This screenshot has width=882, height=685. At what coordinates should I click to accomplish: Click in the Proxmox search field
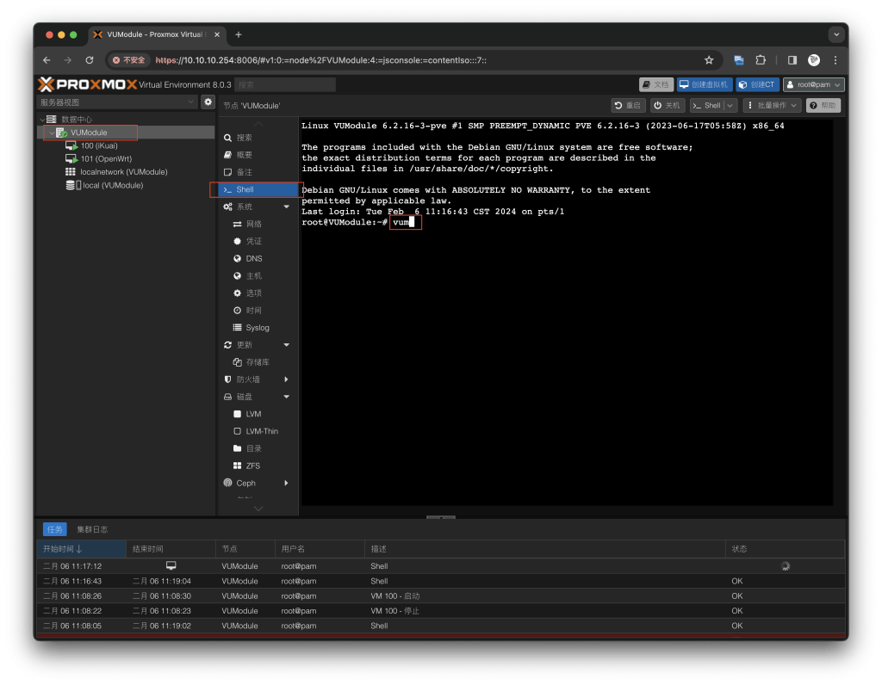point(284,84)
